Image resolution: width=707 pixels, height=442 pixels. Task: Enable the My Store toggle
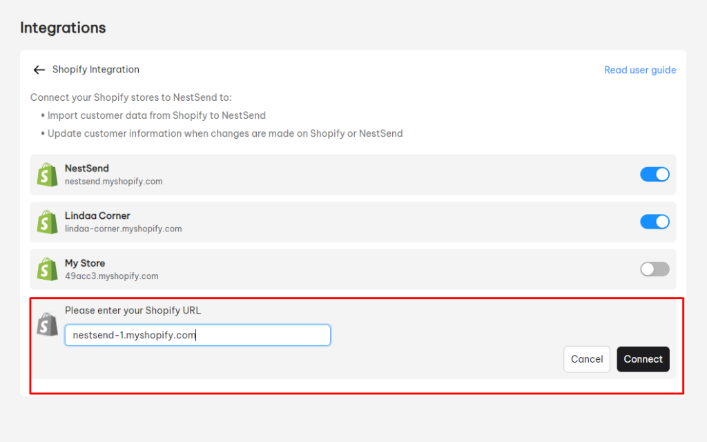pyautogui.click(x=655, y=269)
